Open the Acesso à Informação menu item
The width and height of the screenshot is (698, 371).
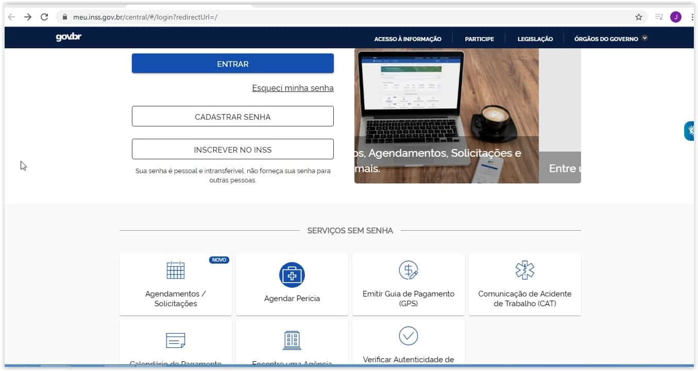pyautogui.click(x=407, y=39)
